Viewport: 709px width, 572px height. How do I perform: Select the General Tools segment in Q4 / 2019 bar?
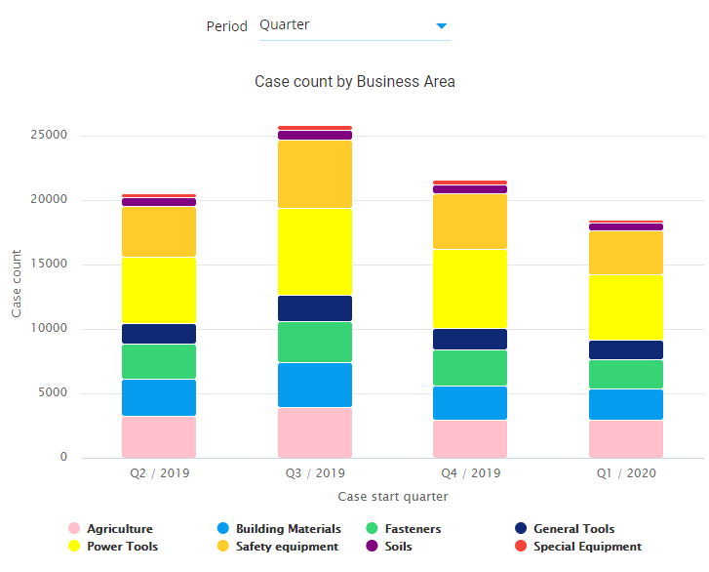470,339
